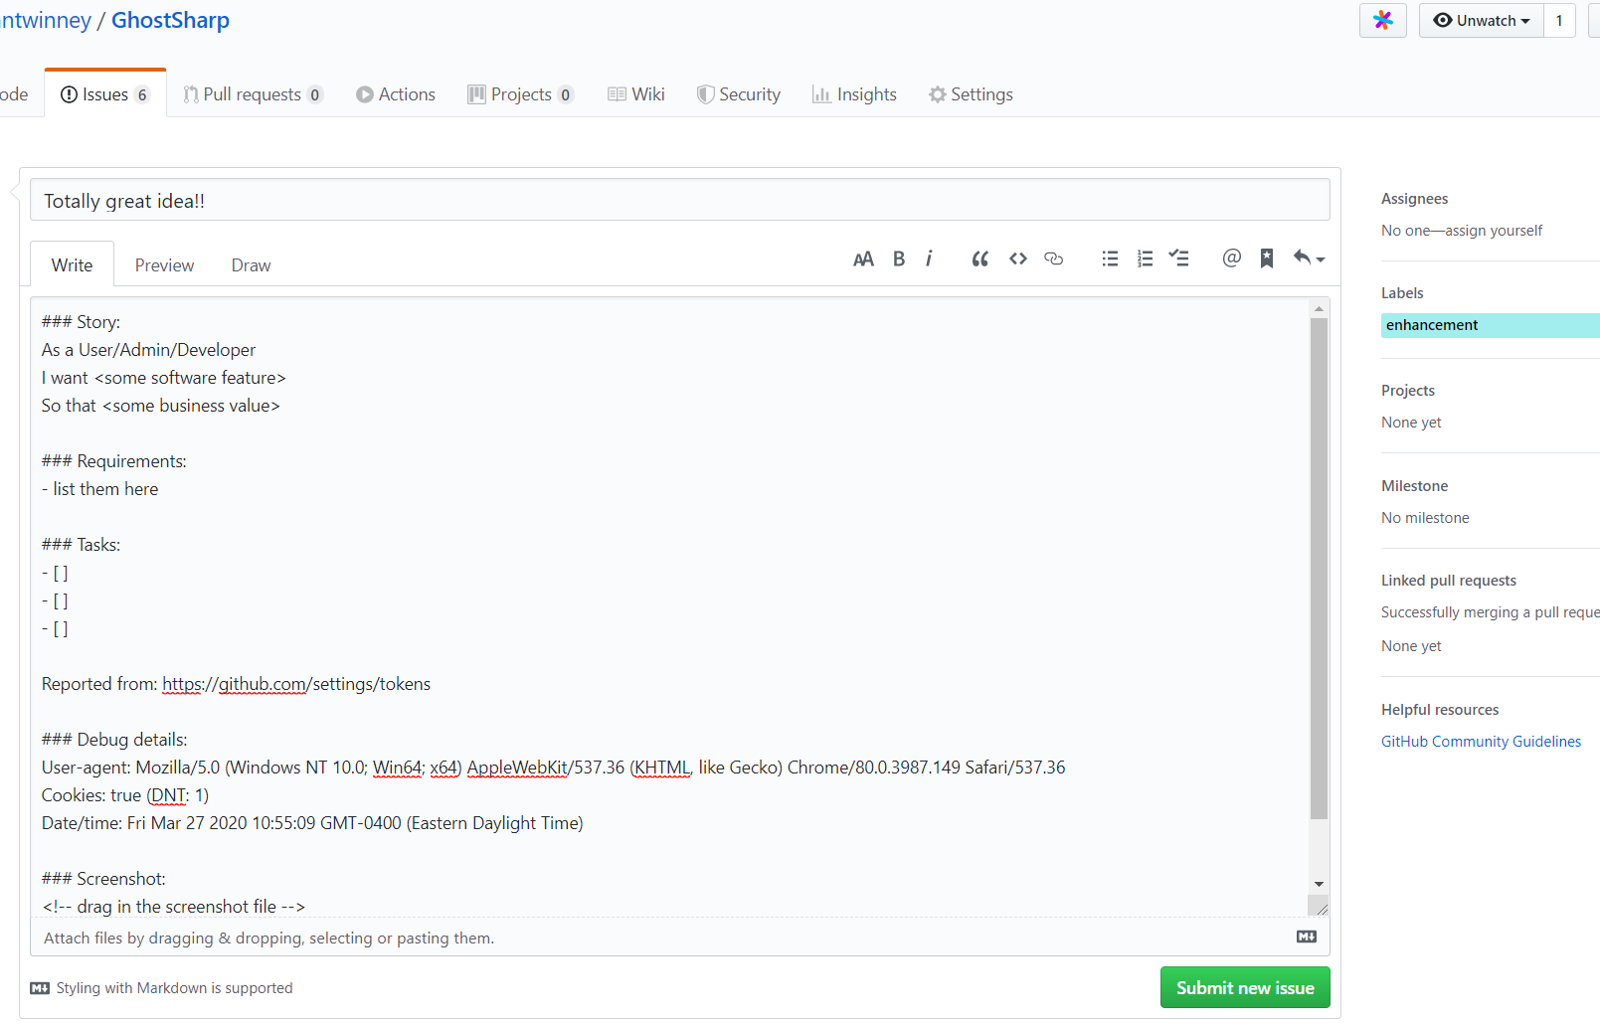Reference an issue with bookmark icon
The height and width of the screenshot is (1026, 1600).
pos(1267,259)
